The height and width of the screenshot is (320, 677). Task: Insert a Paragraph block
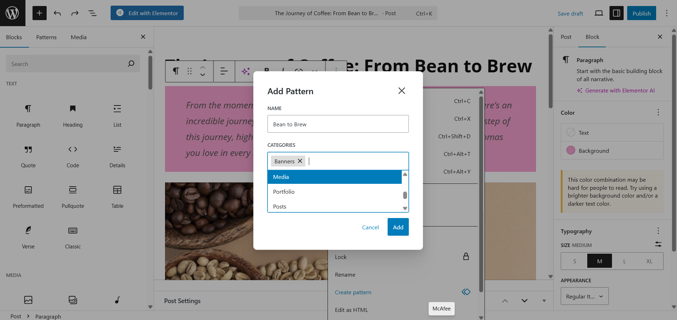click(28, 116)
